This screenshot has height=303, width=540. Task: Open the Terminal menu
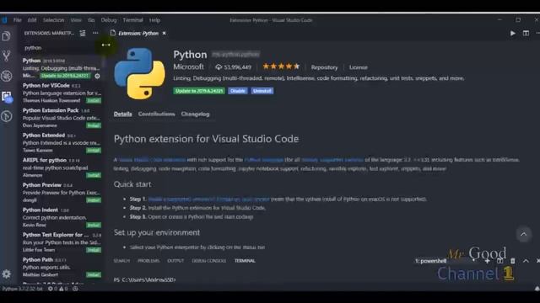(133, 20)
